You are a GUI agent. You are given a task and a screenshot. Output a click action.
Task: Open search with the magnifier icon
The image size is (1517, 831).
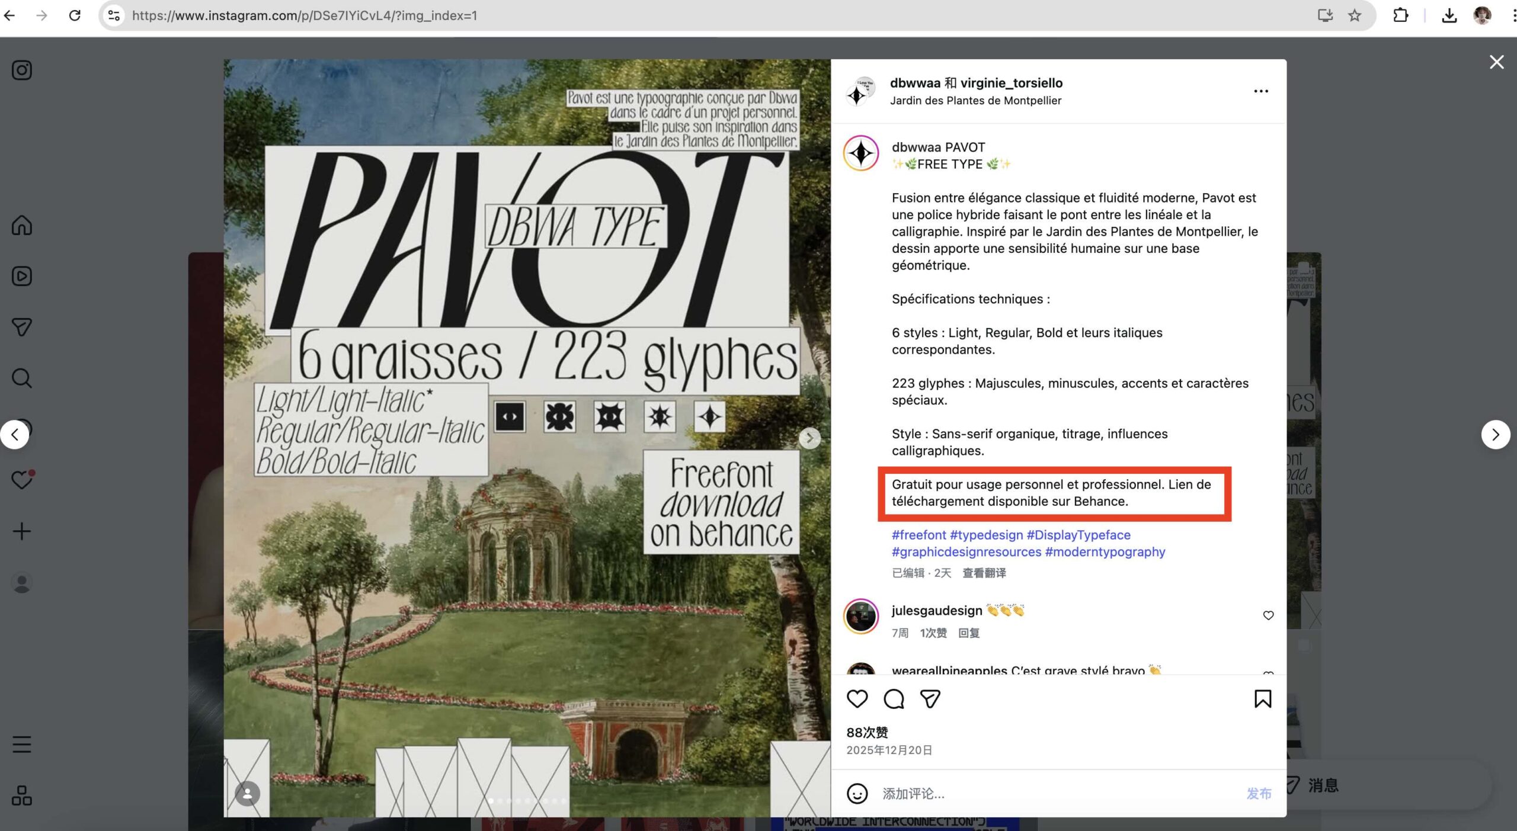point(22,378)
